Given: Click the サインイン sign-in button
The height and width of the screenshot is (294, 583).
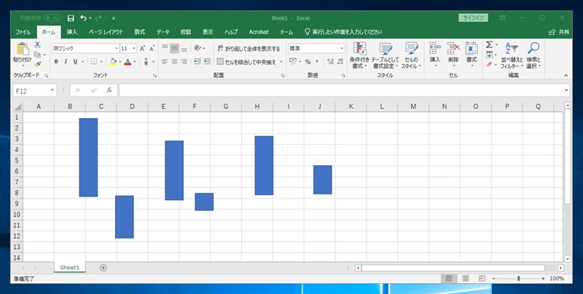Looking at the screenshot, I should coord(473,17).
